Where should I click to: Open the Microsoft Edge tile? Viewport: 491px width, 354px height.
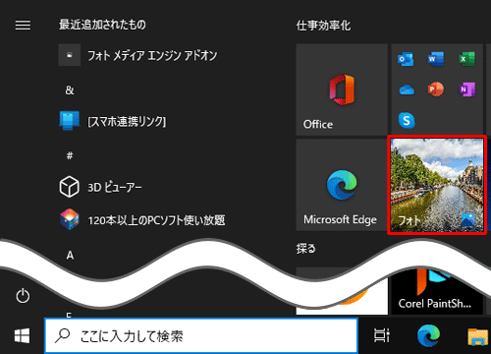(x=342, y=185)
